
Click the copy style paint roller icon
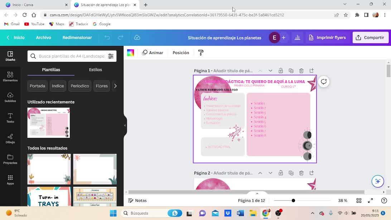(201, 53)
